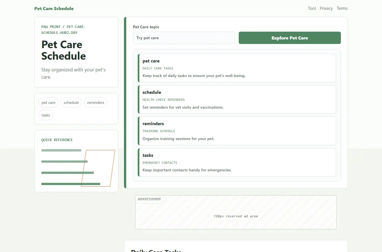Click the 'QUICK REFERENCE' heading text
The height and width of the screenshot is (252, 382).
57,140
